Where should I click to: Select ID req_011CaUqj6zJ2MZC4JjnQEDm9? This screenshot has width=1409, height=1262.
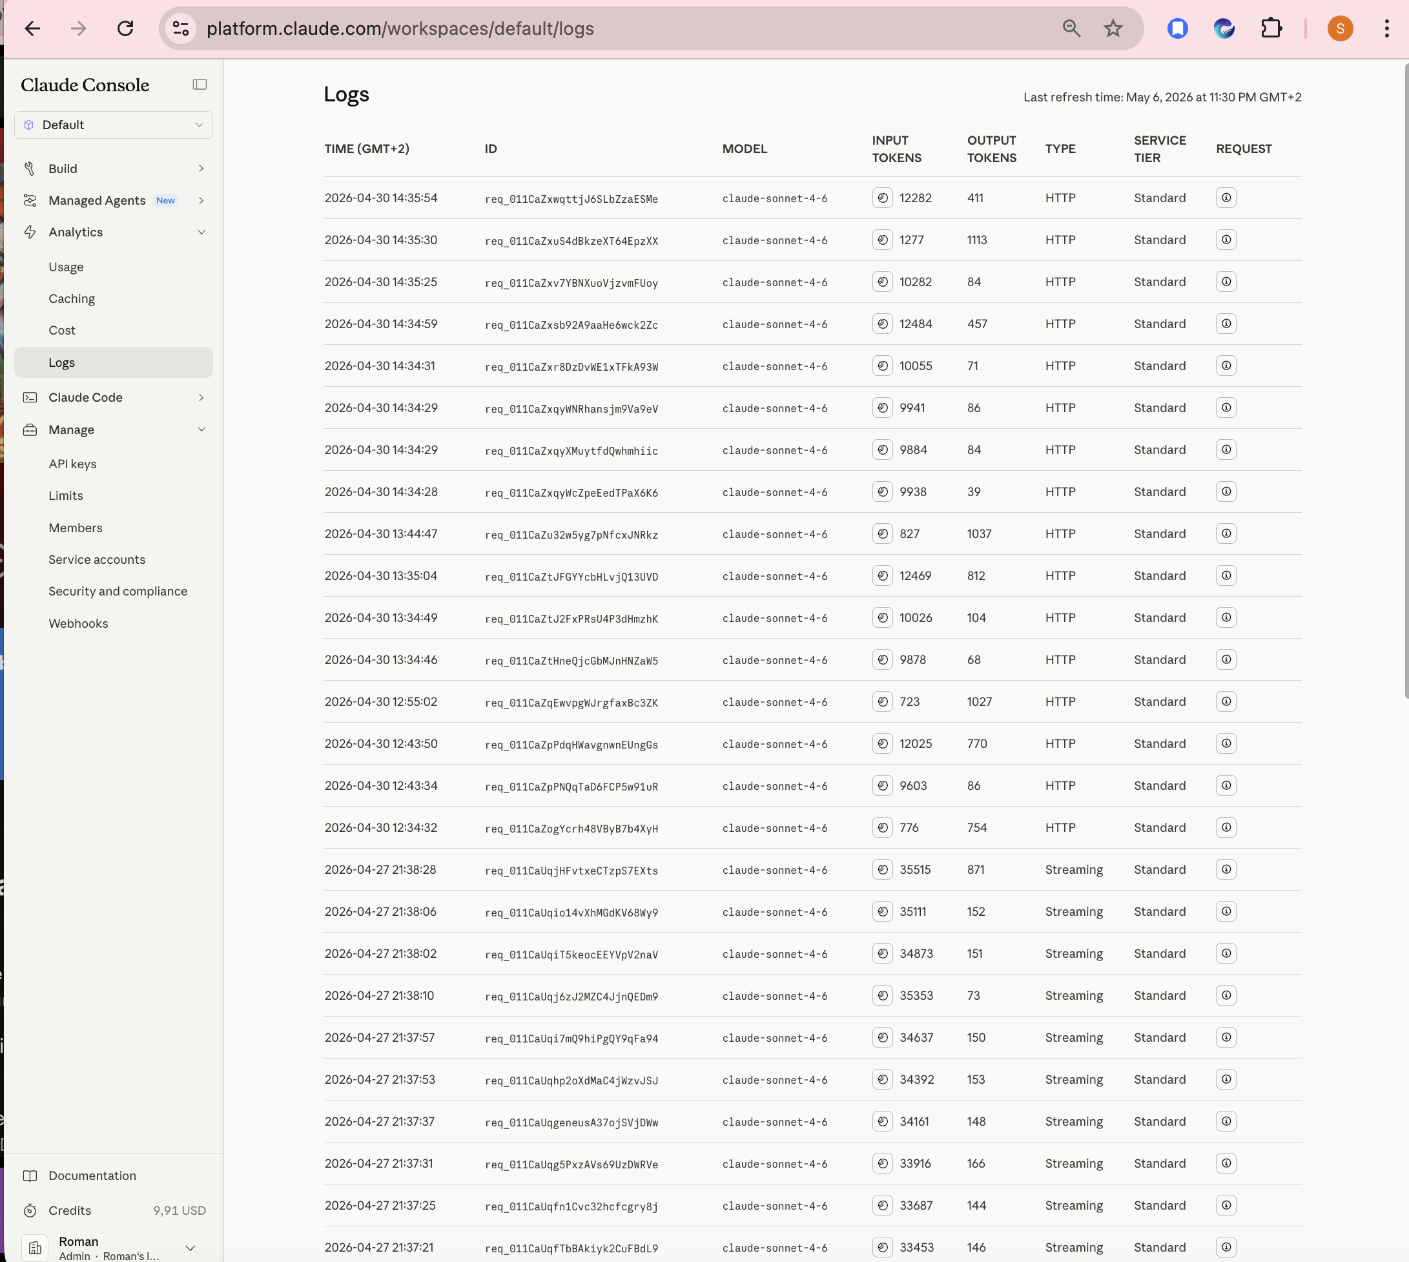[x=571, y=997]
